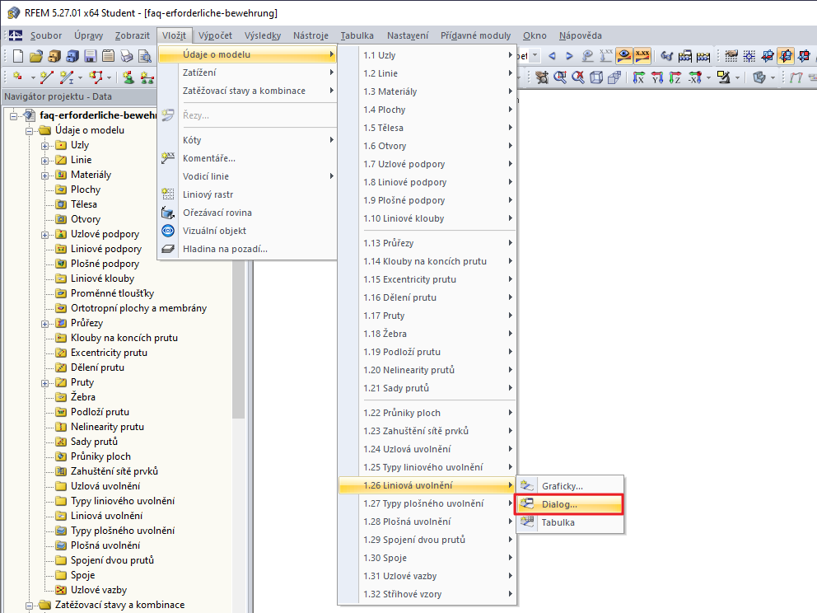The image size is (817, 613).
Task: Open the project manager brown cabinet icon
Action: click(54, 56)
